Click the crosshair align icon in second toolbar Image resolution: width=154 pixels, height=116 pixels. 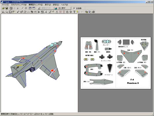pos(39,12)
